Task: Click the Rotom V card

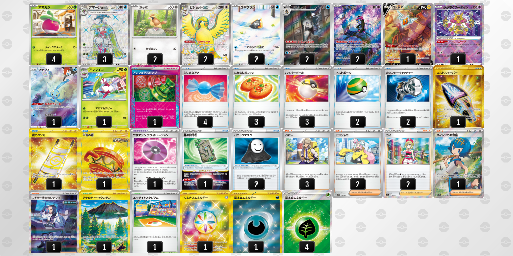Action: (407, 34)
